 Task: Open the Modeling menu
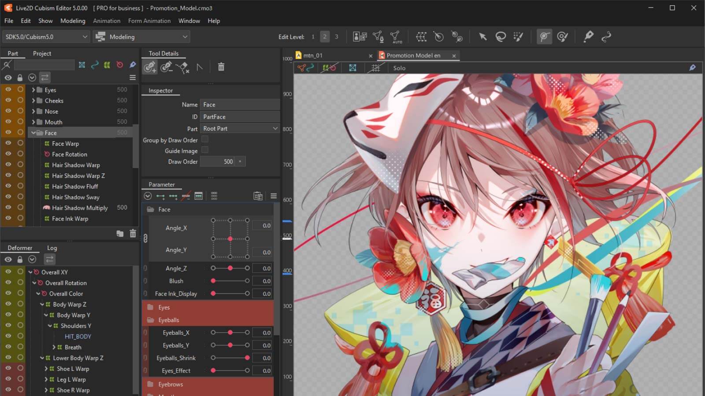[x=73, y=21]
